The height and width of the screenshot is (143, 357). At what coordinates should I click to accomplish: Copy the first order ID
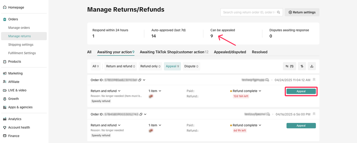point(141,80)
